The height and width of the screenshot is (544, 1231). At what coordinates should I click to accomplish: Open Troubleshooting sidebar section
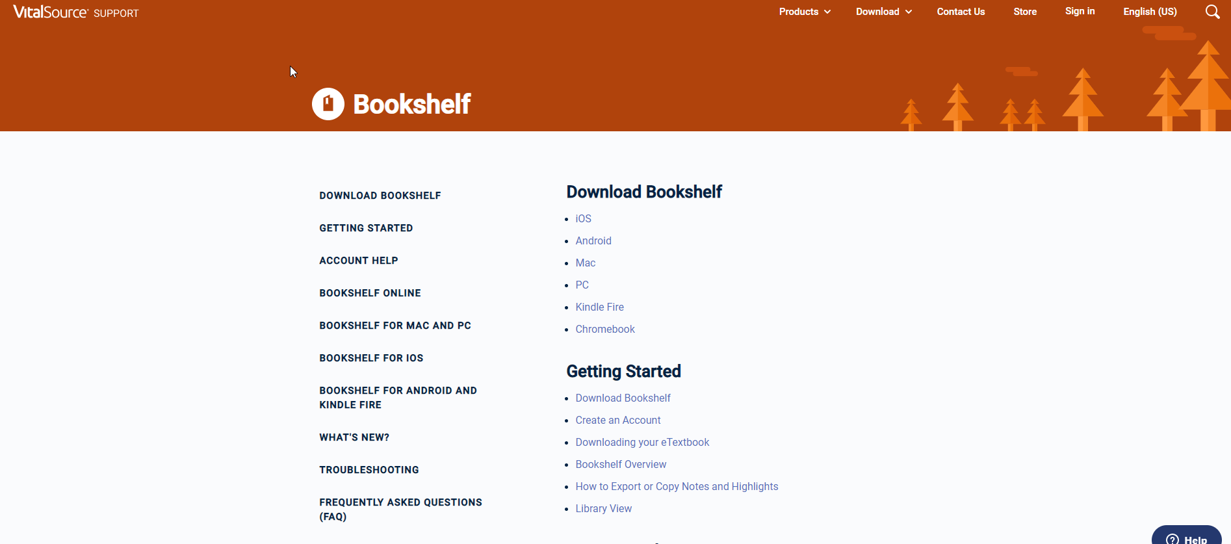click(369, 470)
